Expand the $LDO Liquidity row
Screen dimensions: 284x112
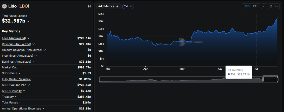click(x=24, y=91)
